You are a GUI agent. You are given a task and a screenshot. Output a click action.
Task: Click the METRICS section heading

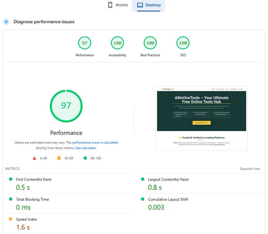point(12,169)
